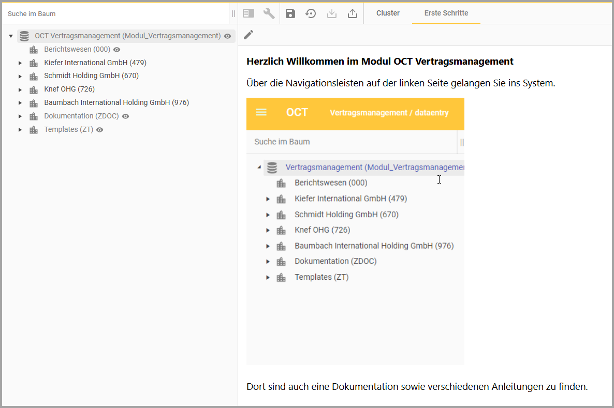Select Baumbach International Holding GmbH (976)
Viewport: 614px width, 408px height.
tap(116, 103)
